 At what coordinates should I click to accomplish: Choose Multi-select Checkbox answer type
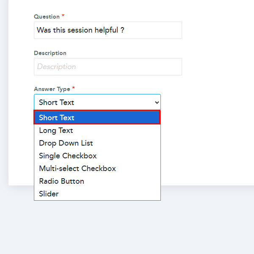[77, 168]
